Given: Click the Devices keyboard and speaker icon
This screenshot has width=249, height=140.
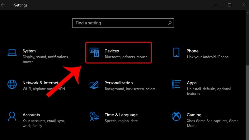Looking at the screenshot, I should (x=94, y=52).
